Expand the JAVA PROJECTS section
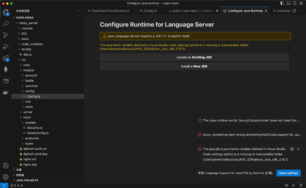 tap(27, 180)
